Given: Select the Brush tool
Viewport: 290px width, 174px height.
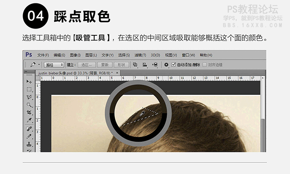Looking at the screenshot, I should pos(29,137).
